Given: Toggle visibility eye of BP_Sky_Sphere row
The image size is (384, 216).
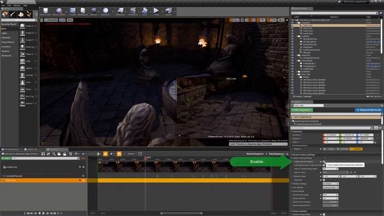Looking at the screenshot, I should [292, 41].
